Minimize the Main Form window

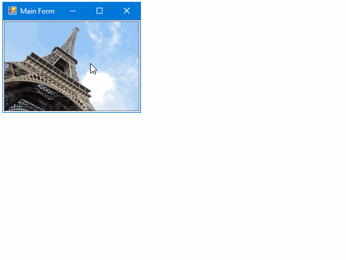73,11
